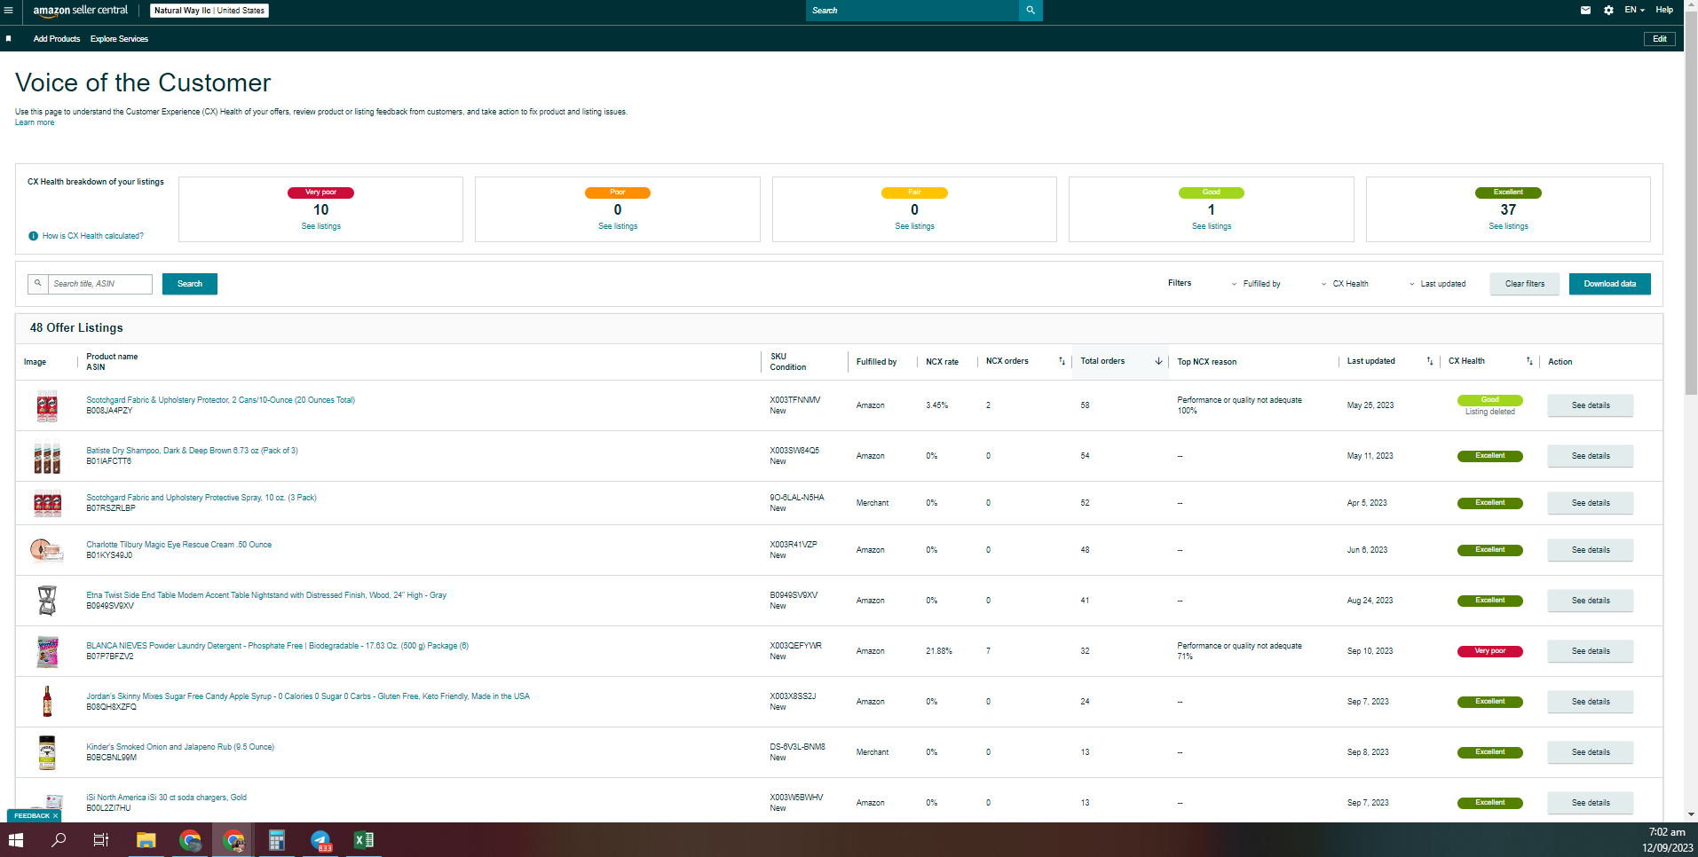This screenshot has height=857, width=1698.
Task: Open the settings gear icon
Action: [x=1608, y=11]
